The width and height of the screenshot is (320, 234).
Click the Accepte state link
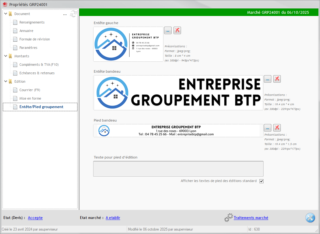35,218
